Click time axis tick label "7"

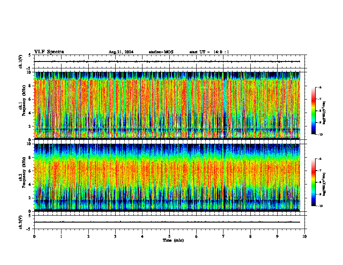click(223, 236)
